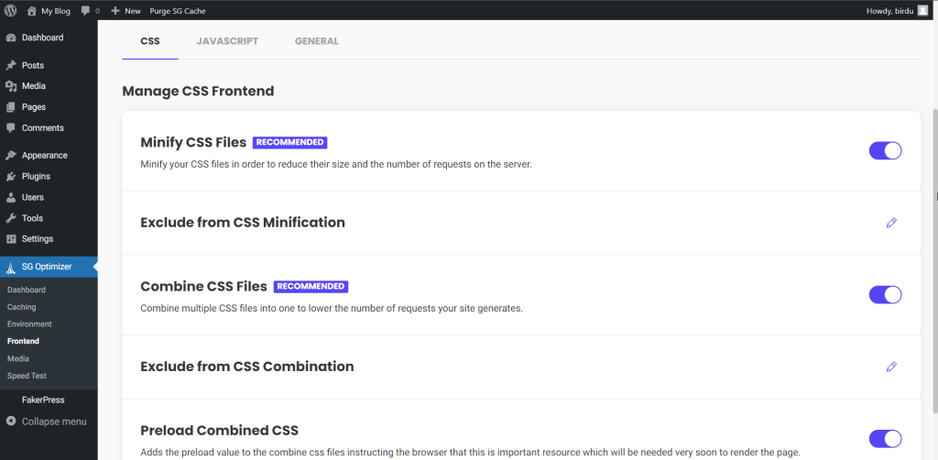
Task: Click the Collapse menu label
Action: point(54,422)
